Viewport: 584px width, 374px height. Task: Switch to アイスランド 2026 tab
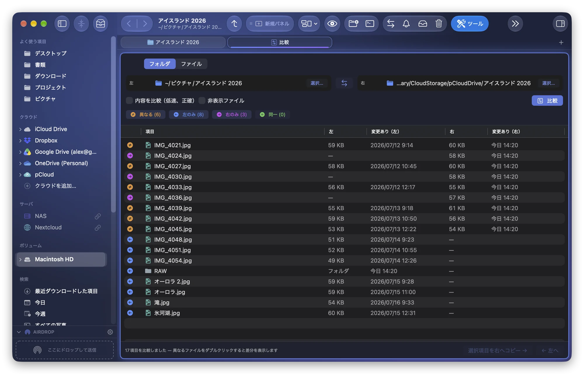173,42
